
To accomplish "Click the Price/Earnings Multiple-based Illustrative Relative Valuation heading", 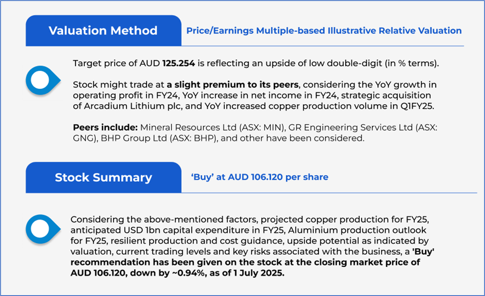I will point(324,31).
